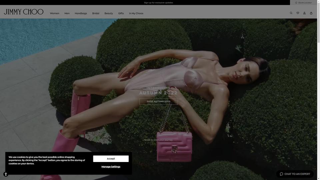Open the Bridal menu
The height and width of the screenshot is (180, 320).
pos(96,13)
